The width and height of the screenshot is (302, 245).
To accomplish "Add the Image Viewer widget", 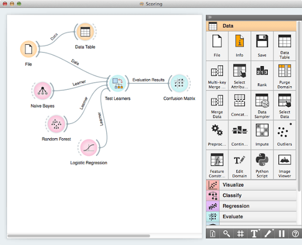I will 284,165.
